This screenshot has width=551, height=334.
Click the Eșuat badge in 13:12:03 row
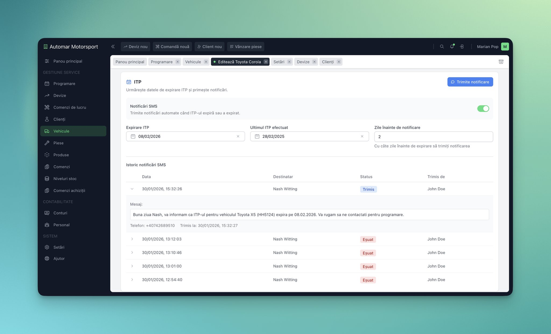[368, 240]
